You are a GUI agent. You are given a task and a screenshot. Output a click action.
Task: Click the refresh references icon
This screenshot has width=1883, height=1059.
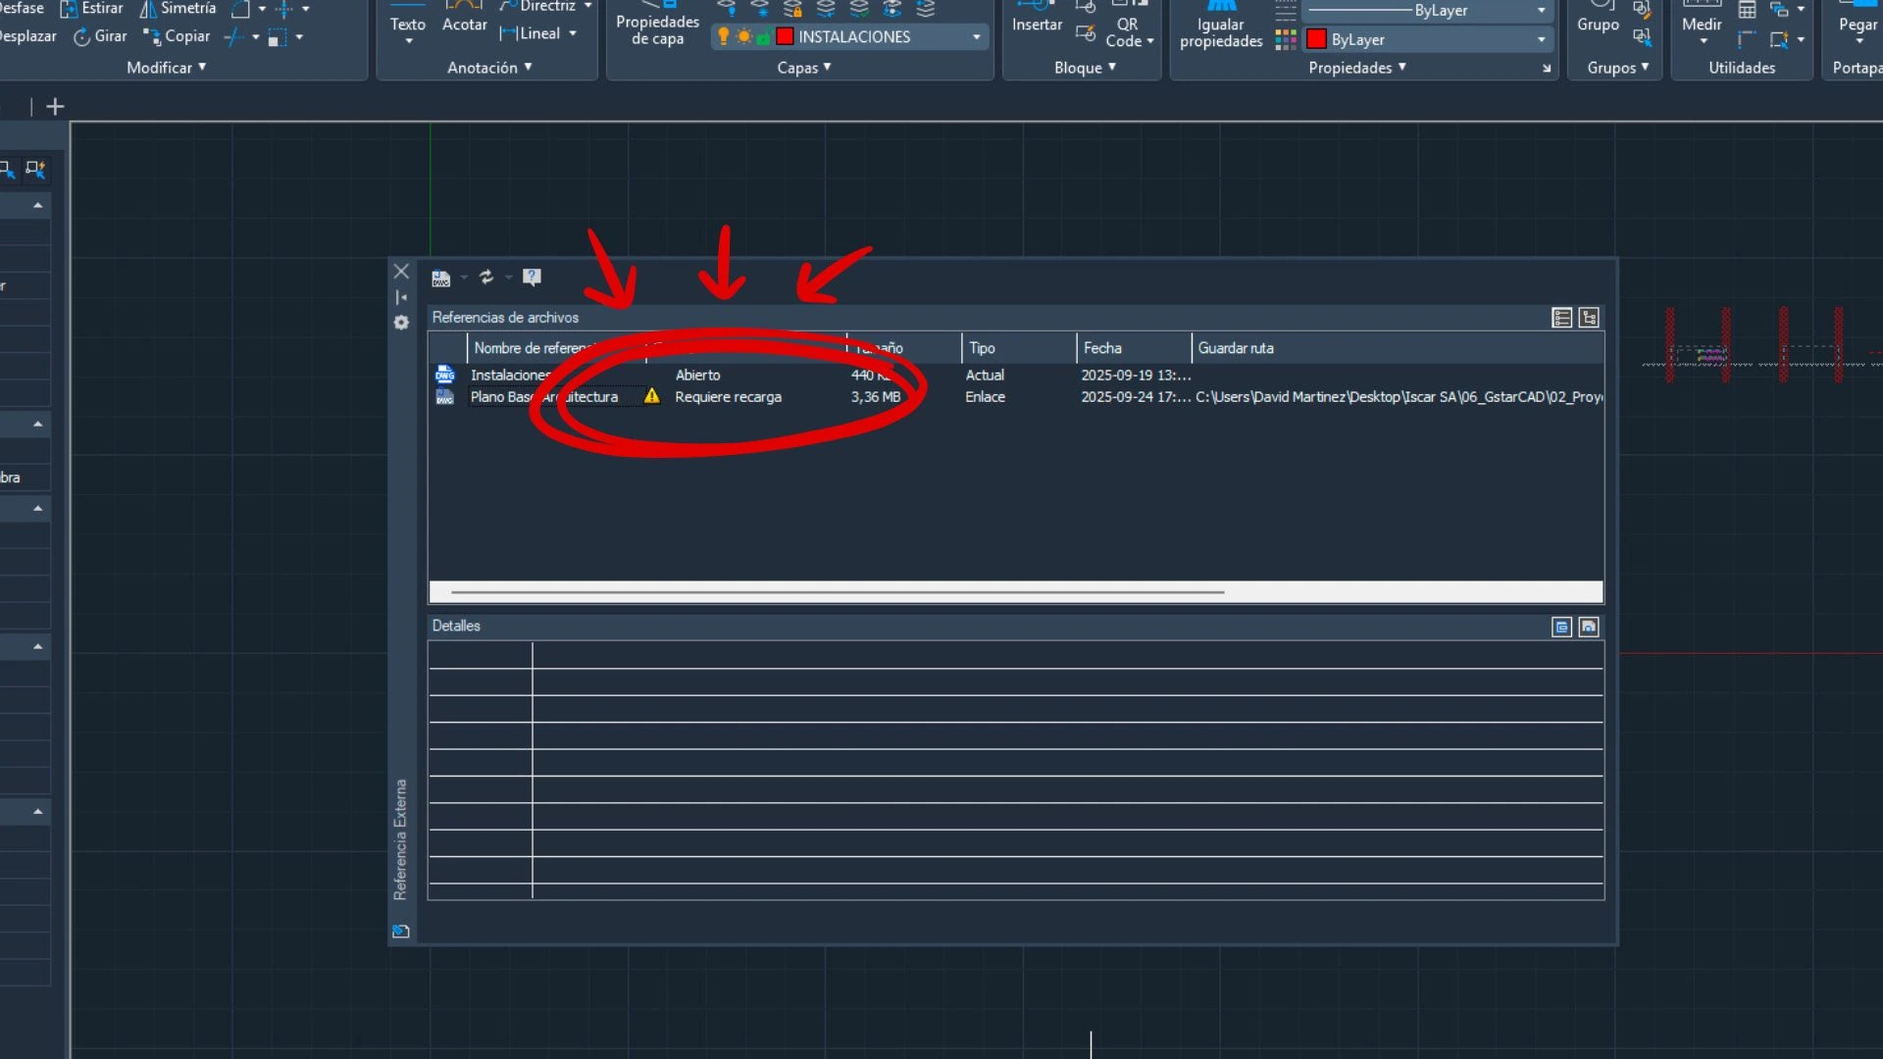click(x=486, y=277)
